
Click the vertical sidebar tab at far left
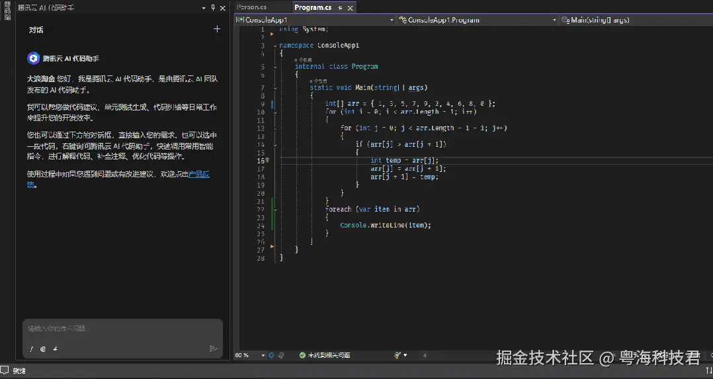point(7,11)
